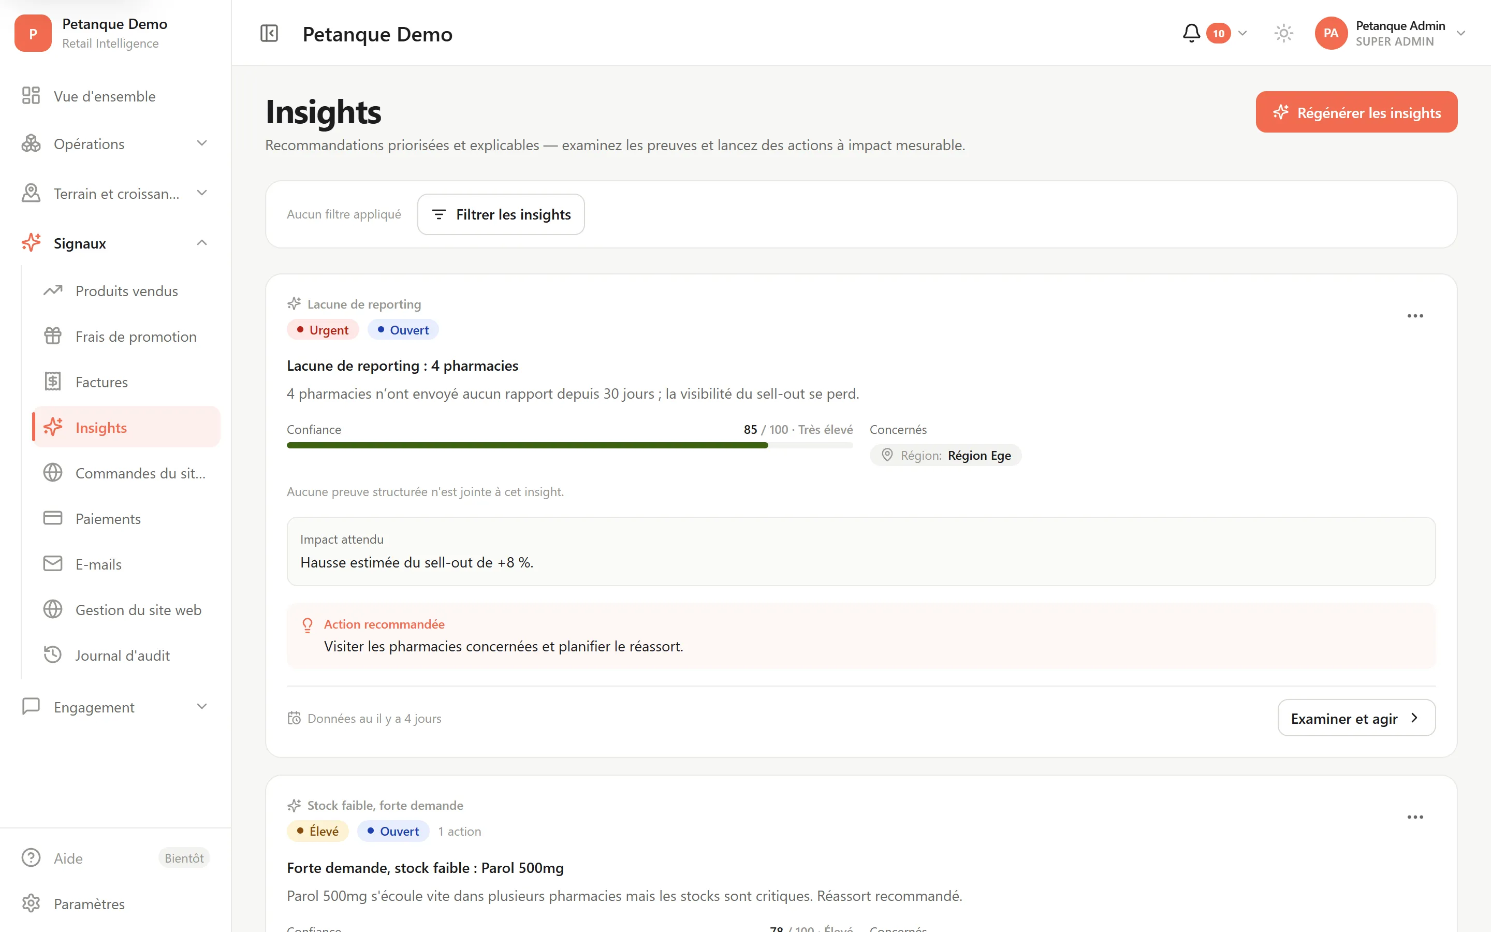This screenshot has height=932, width=1491.
Task: Toggle light theme with sun icon
Action: tap(1283, 33)
